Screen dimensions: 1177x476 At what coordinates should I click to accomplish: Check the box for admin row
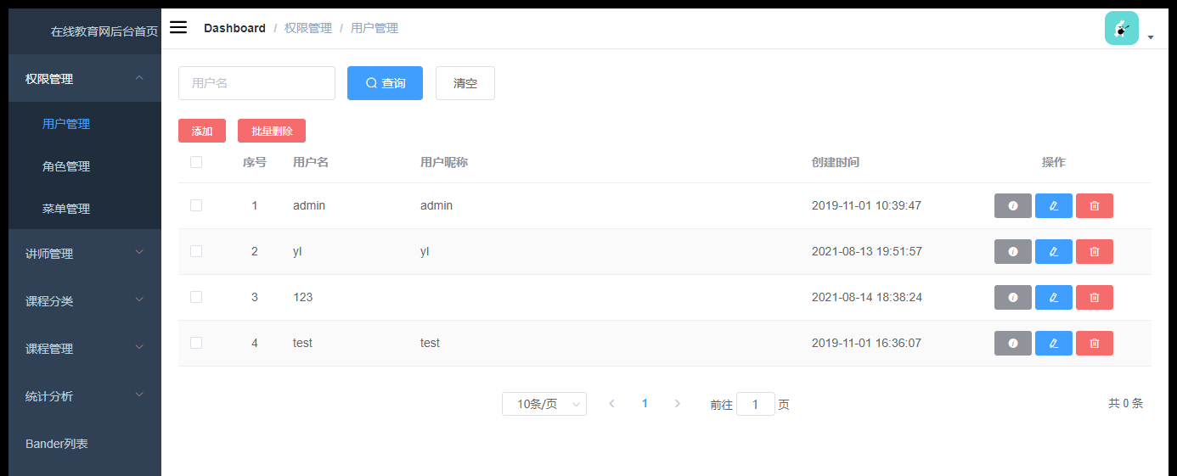pos(196,205)
